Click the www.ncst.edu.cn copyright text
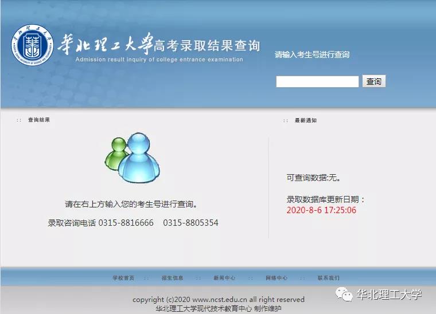Viewport: 436px width, 314px height. (x=219, y=300)
